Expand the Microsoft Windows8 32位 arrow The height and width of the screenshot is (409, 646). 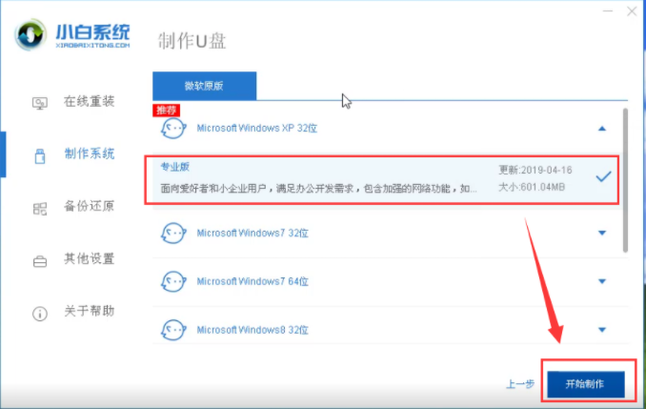[602, 330]
